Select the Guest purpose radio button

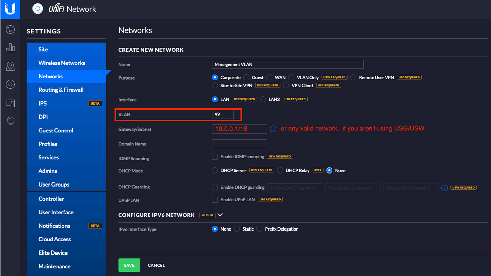pos(246,77)
